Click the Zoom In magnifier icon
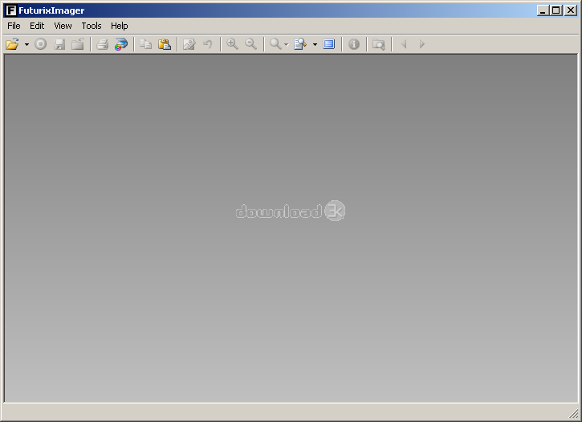 (x=232, y=44)
